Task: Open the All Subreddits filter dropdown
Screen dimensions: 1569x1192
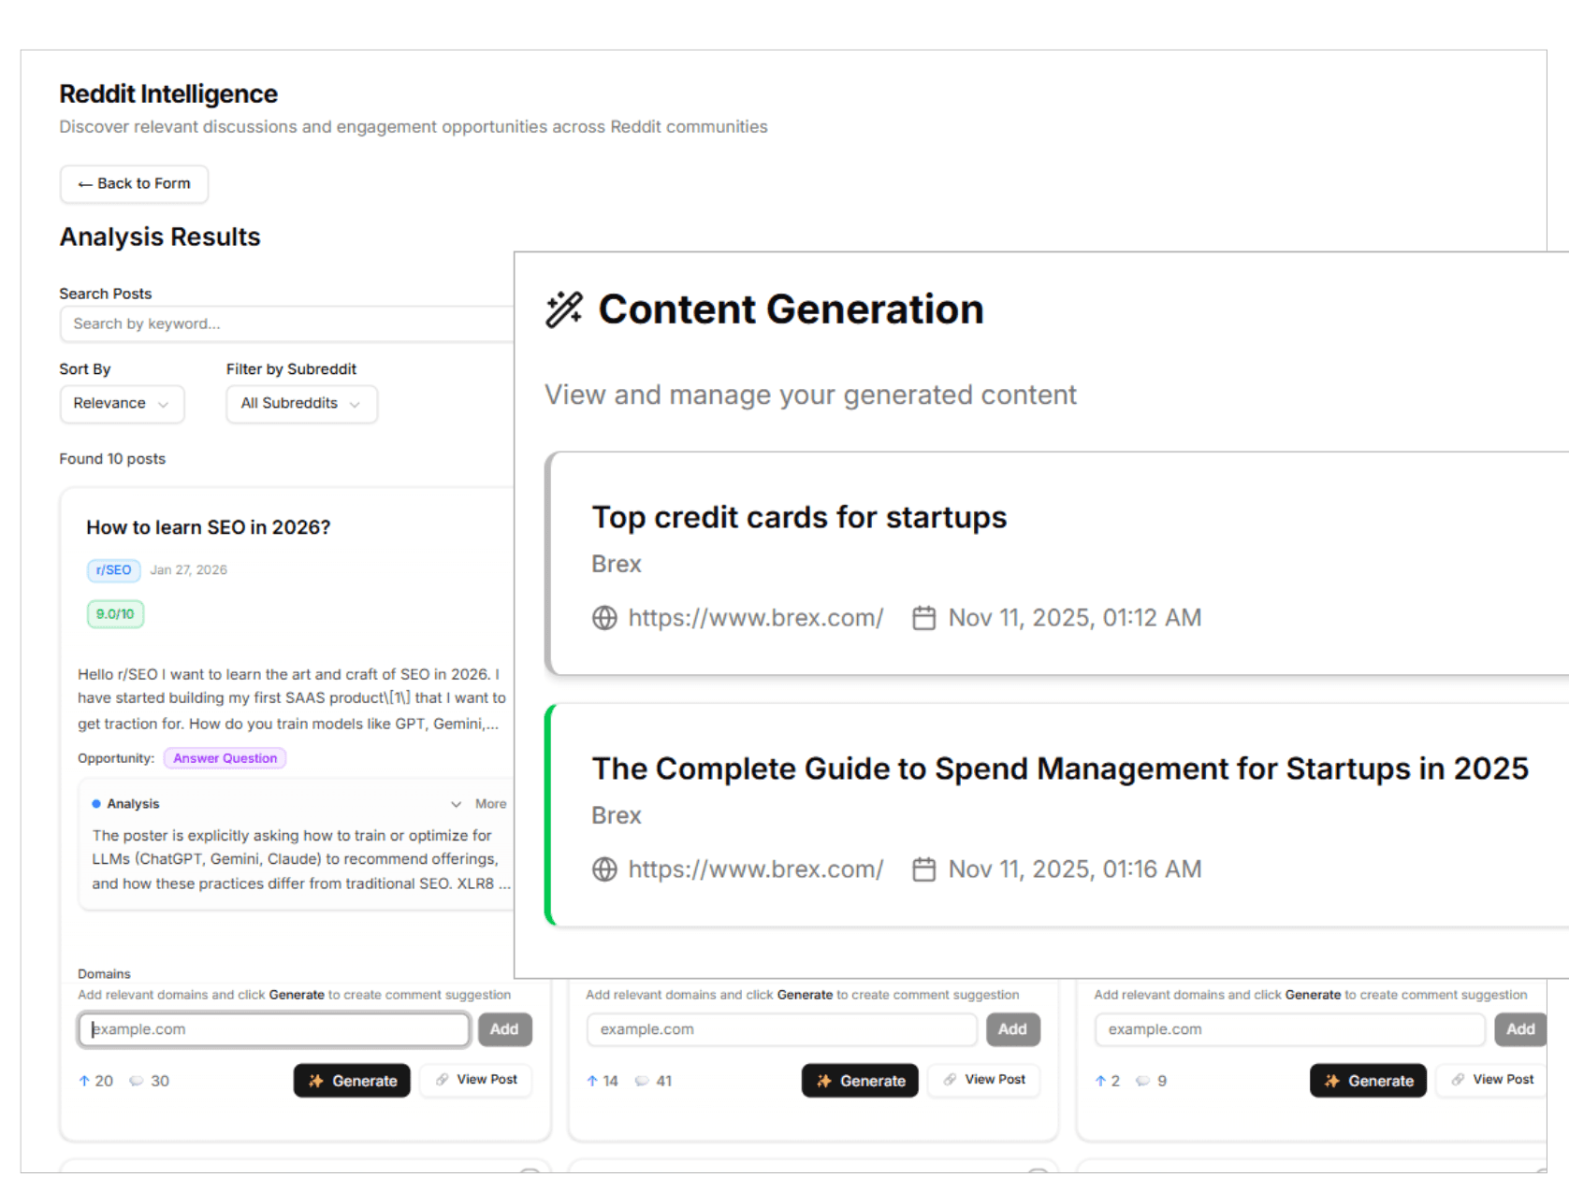Action: [301, 404]
